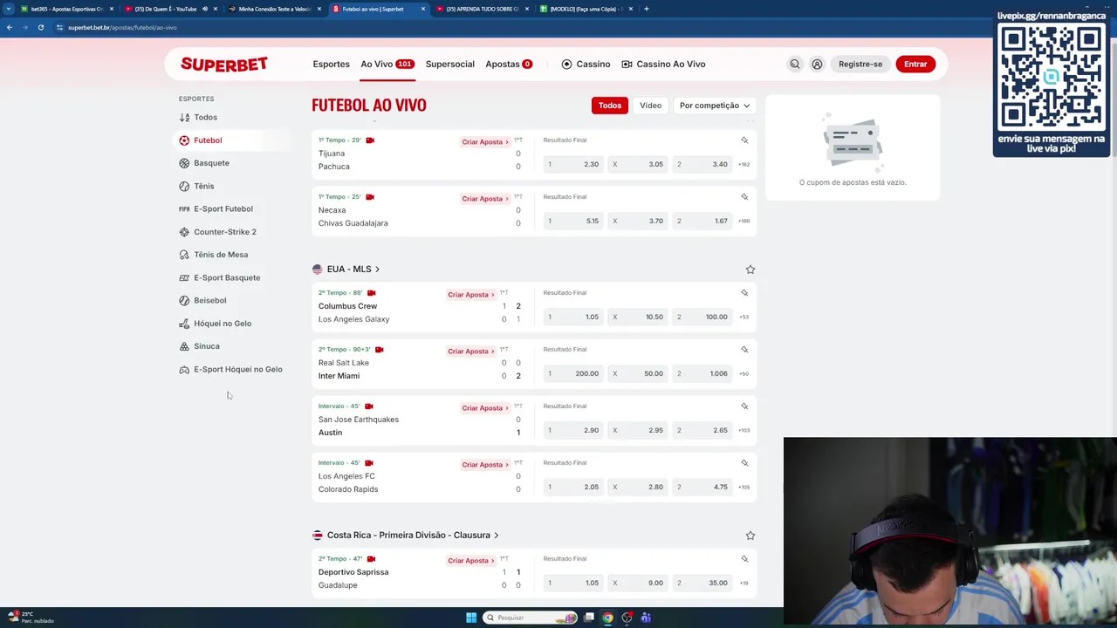Go to Cassino Ao Vivo section
The width and height of the screenshot is (1117, 628).
[663, 64]
